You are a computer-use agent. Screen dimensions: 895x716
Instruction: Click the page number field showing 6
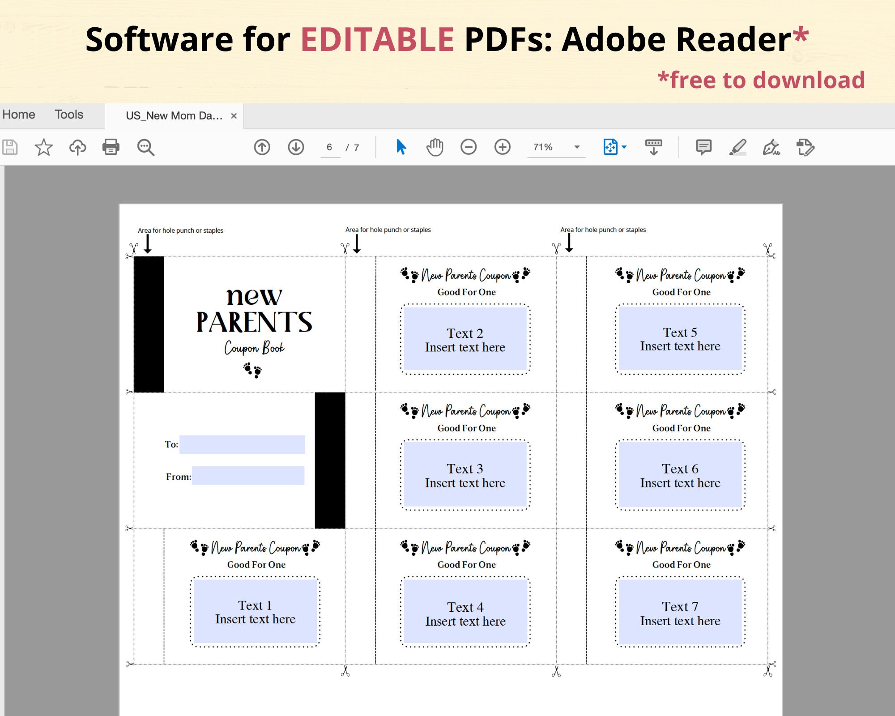point(330,147)
